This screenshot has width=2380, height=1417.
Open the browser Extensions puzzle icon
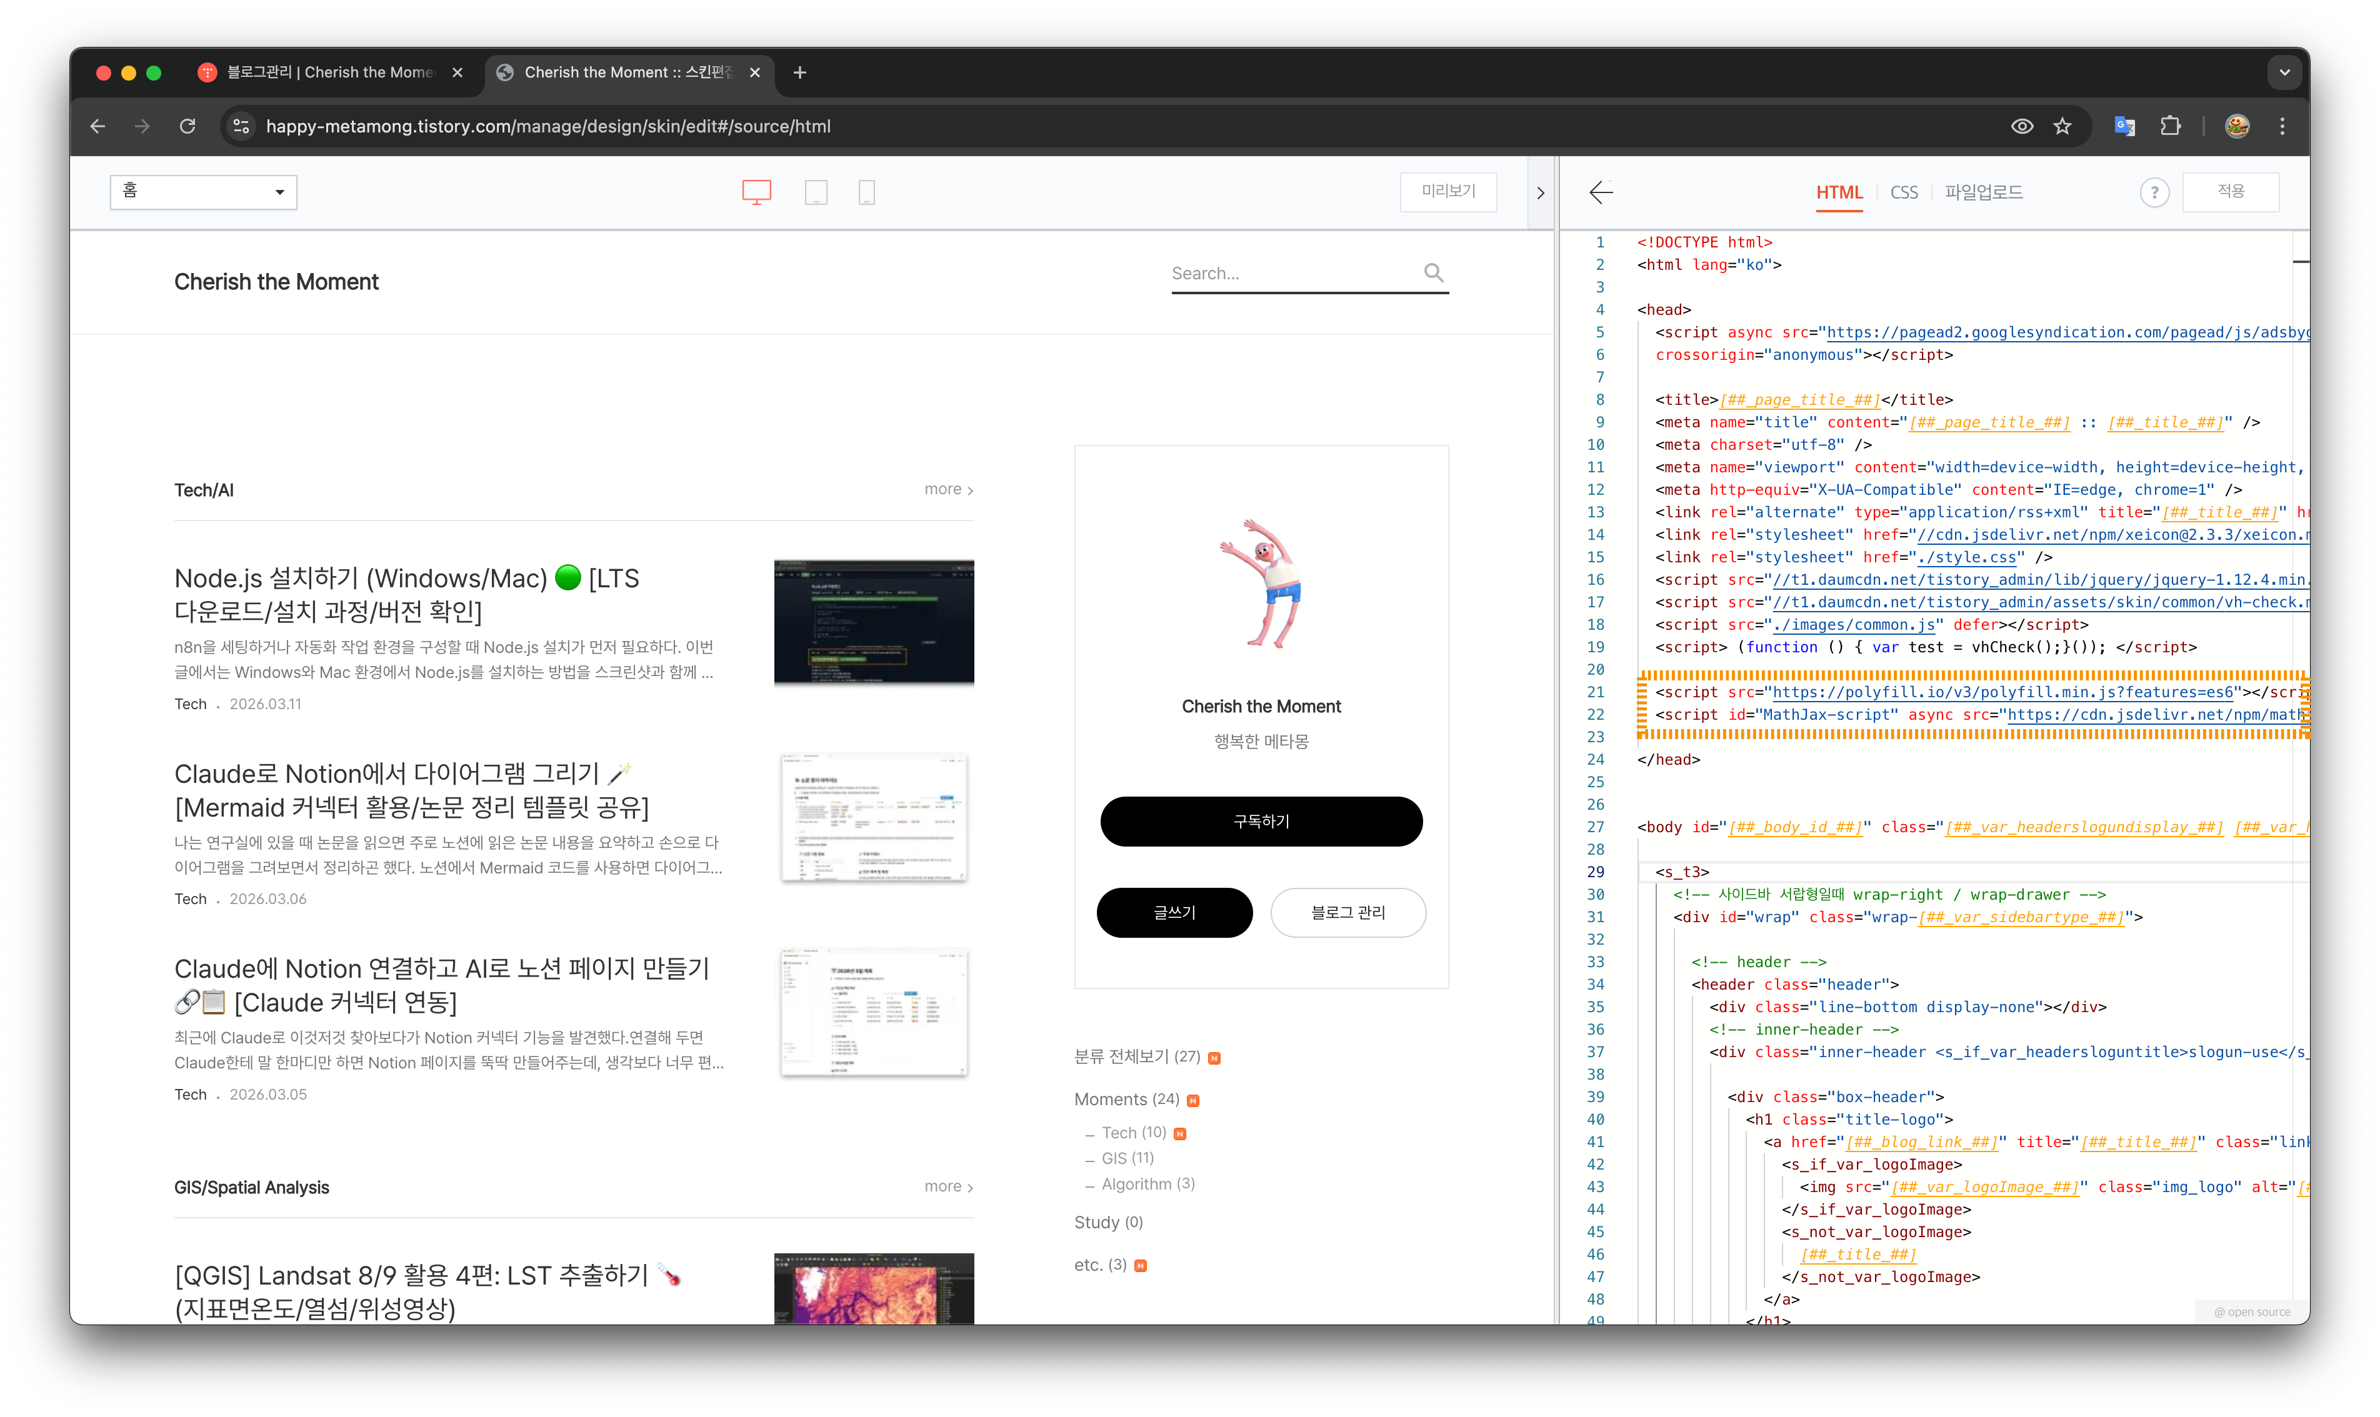pos(2171,126)
